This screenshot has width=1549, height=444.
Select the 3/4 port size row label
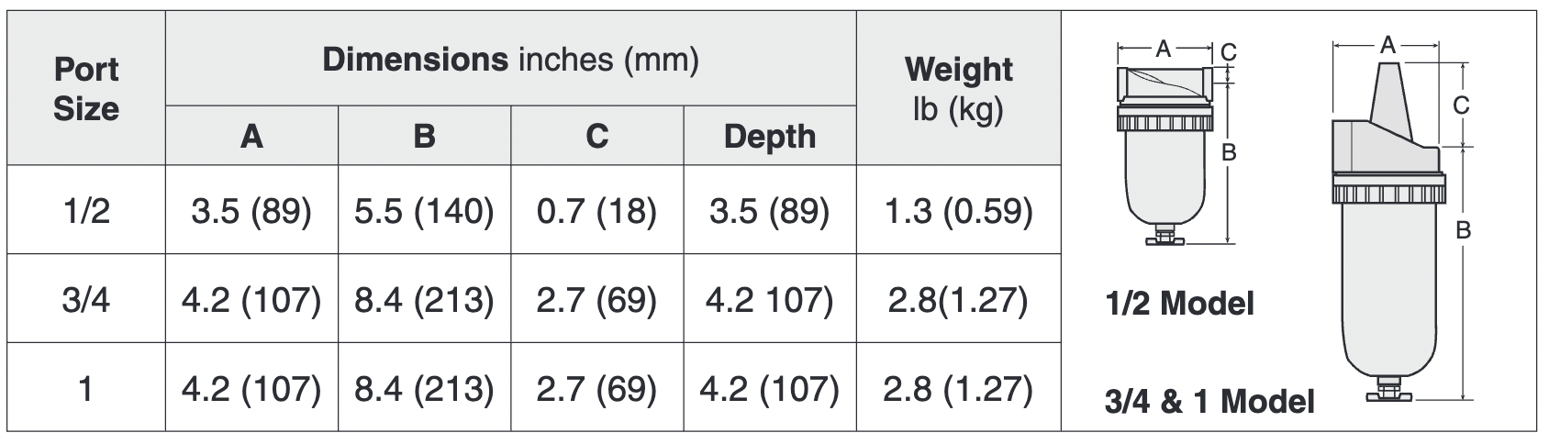[86, 299]
